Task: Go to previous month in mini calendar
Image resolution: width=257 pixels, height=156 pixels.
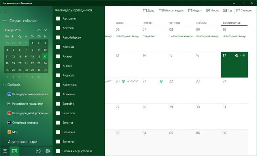Action: pyautogui.click(x=39, y=30)
